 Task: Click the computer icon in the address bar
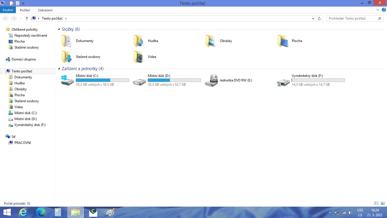click(34, 18)
